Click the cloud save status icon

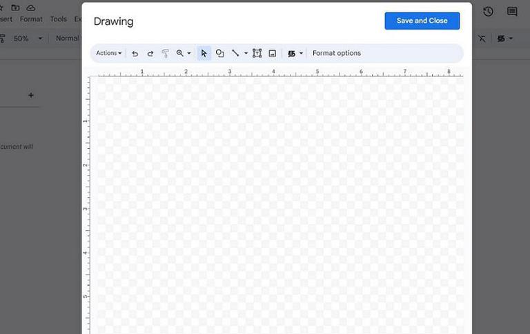point(31,8)
